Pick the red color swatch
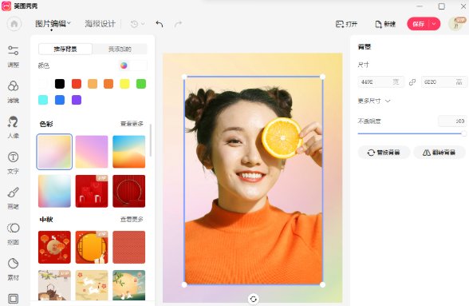The height and width of the screenshot is (306, 469). [x=77, y=84]
